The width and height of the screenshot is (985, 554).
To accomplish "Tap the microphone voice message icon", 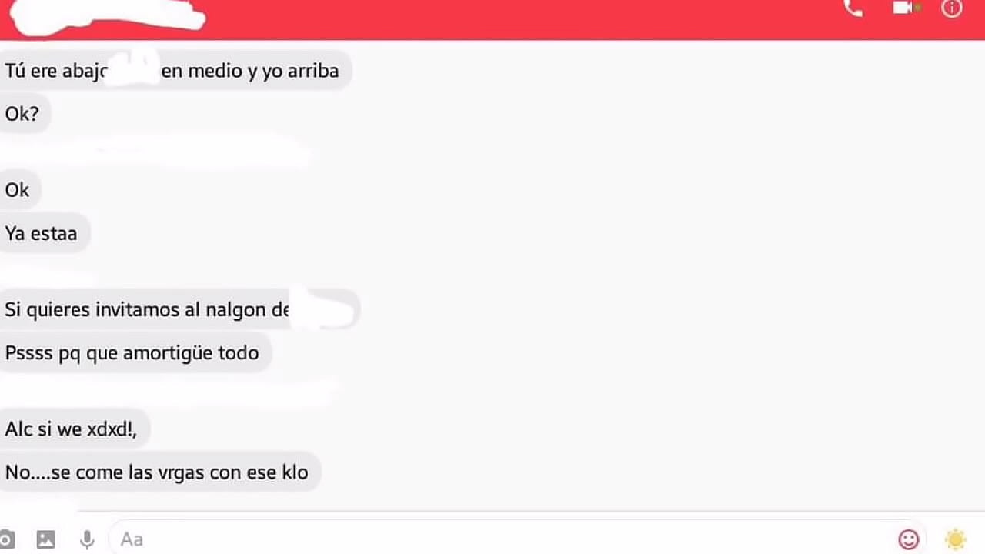I will pos(87,539).
